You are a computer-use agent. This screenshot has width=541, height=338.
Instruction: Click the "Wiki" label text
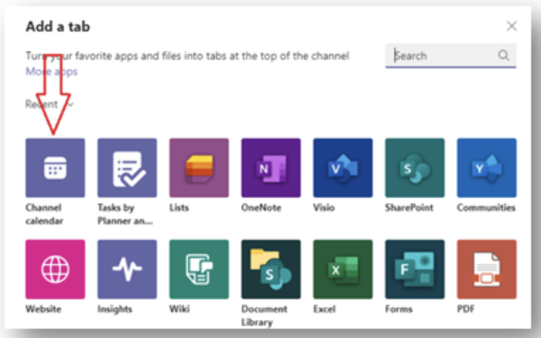pos(180,309)
